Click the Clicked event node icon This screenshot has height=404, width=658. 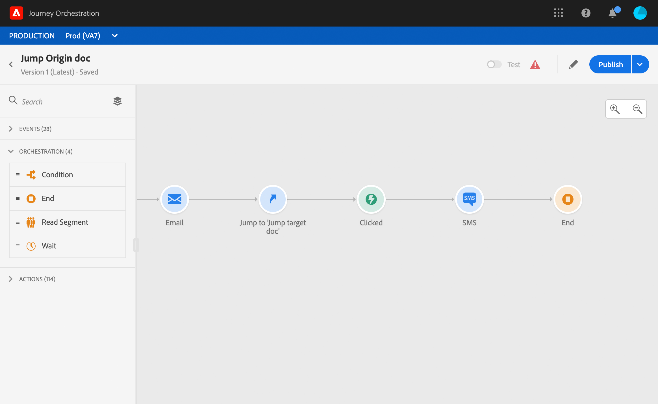click(371, 198)
